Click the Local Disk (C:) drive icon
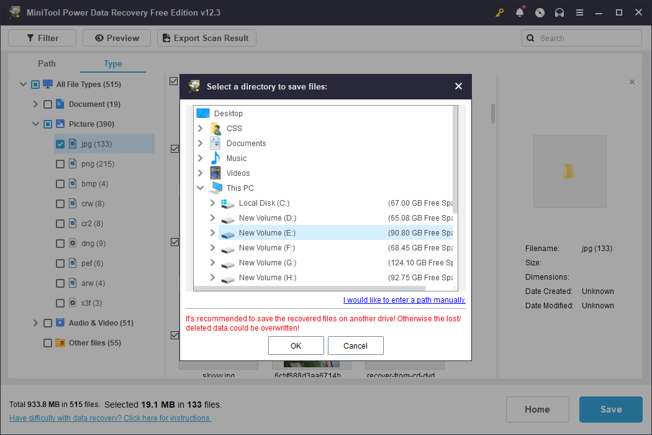 [227, 203]
